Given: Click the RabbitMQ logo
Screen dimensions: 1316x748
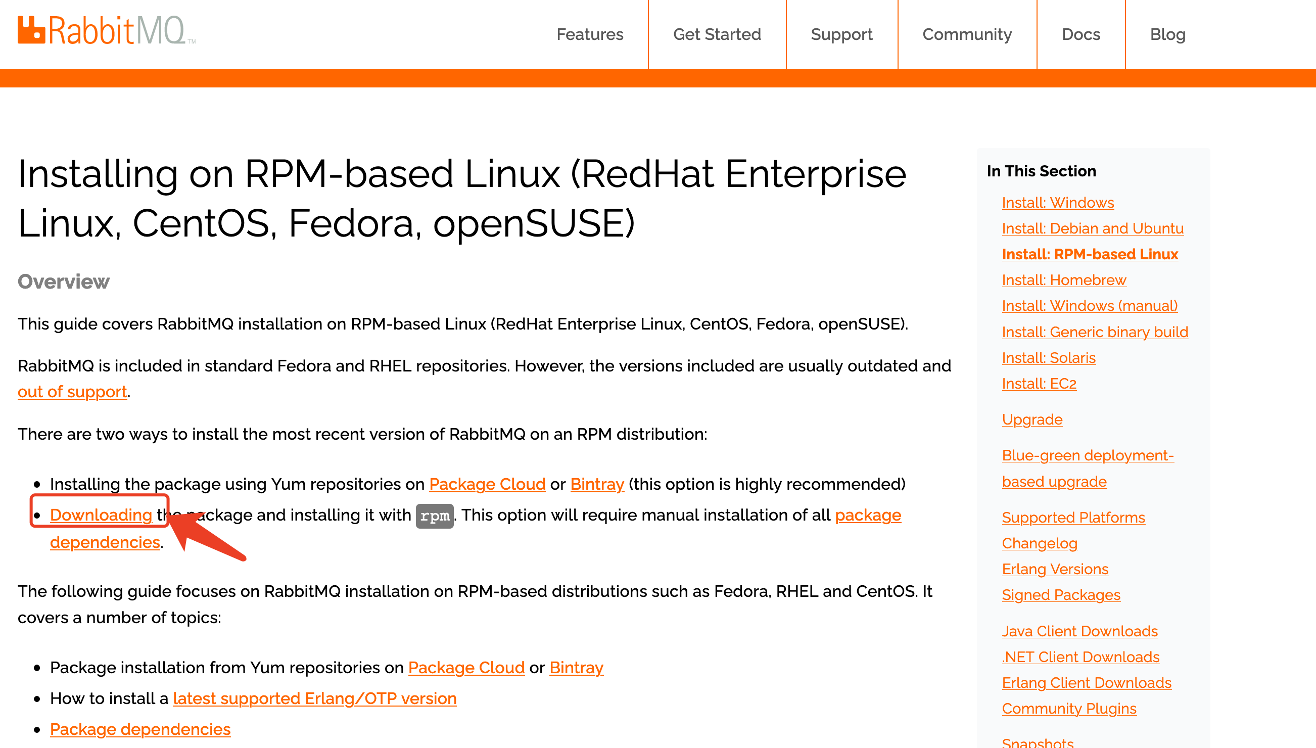Looking at the screenshot, I should [x=106, y=31].
